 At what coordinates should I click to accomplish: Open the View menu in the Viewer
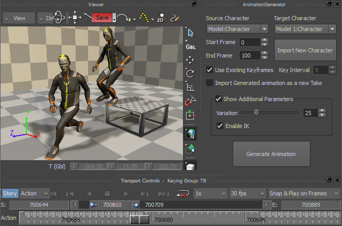coord(19,18)
